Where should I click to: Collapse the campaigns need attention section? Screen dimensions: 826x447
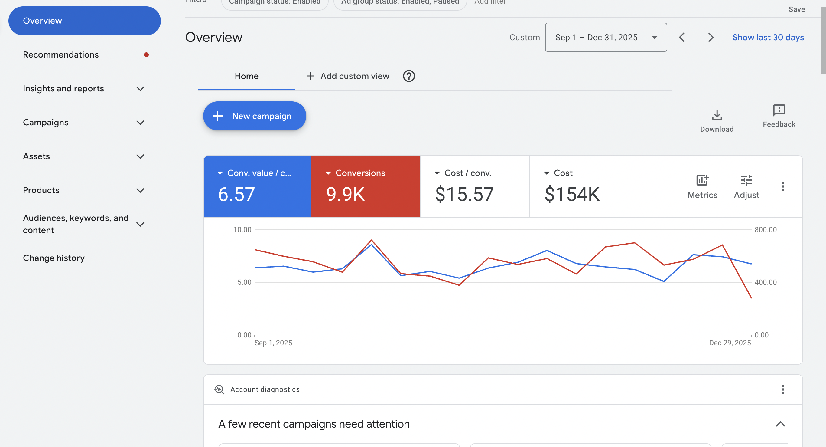point(780,424)
